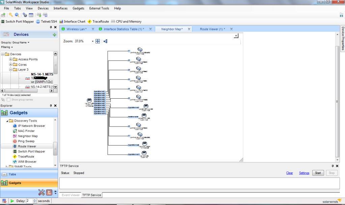Open the External Tools menu
The height and width of the screenshot is (205, 345).
pos(99,8)
